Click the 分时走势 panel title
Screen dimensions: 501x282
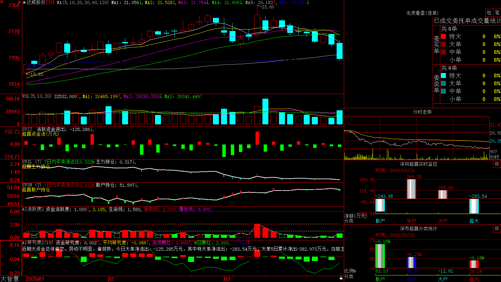click(422, 112)
